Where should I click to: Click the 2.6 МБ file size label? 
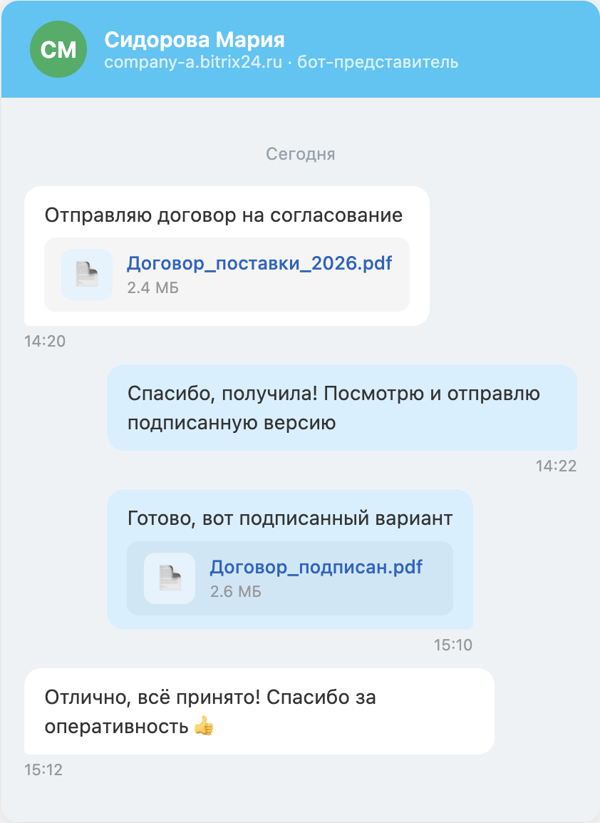tap(235, 592)
